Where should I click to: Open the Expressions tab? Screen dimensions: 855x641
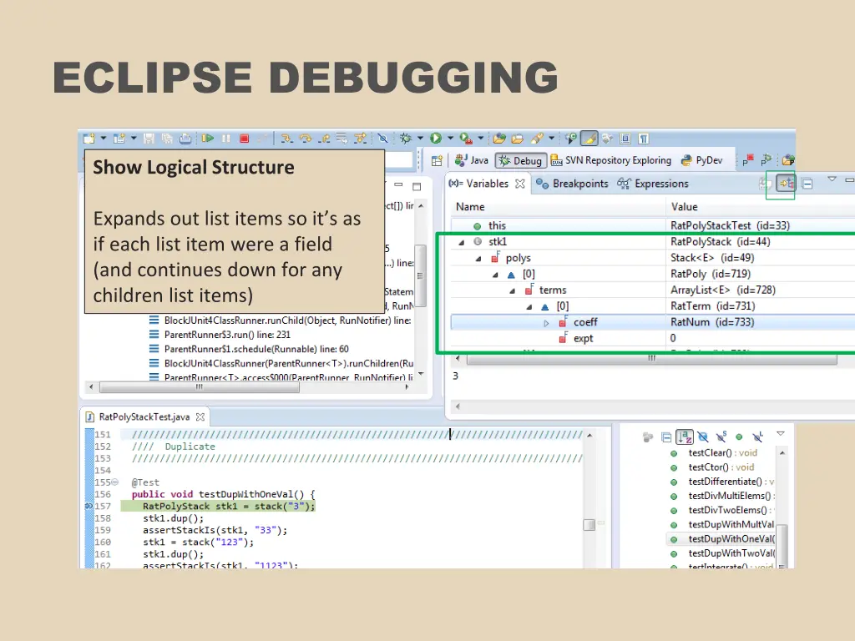click(x=661, y=184)
